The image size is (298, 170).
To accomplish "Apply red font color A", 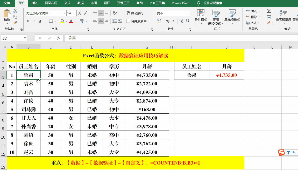I will tap(71, 21).
